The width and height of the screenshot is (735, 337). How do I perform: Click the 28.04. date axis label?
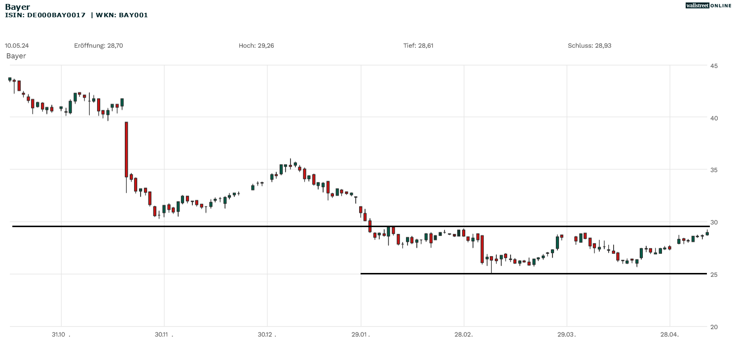(x=669, y=335)
